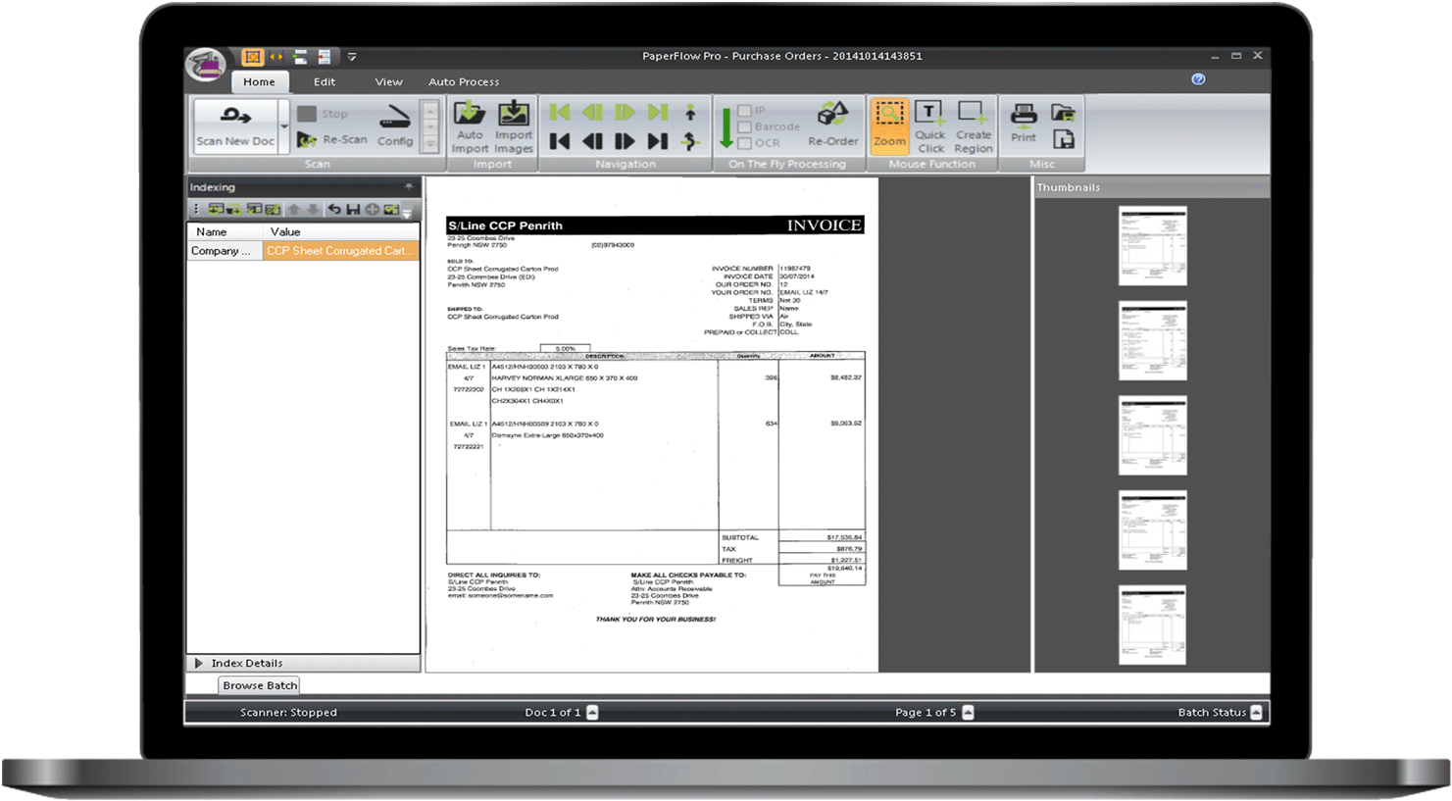This screenshot has height=801, width=1452.
Task: Click the 'Scanner: Stopped' status text
Action: 288,713
